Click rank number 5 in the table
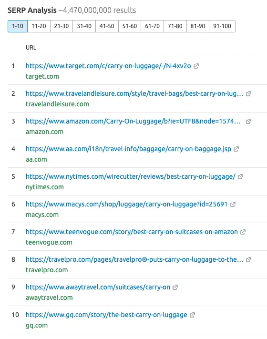 13,176
